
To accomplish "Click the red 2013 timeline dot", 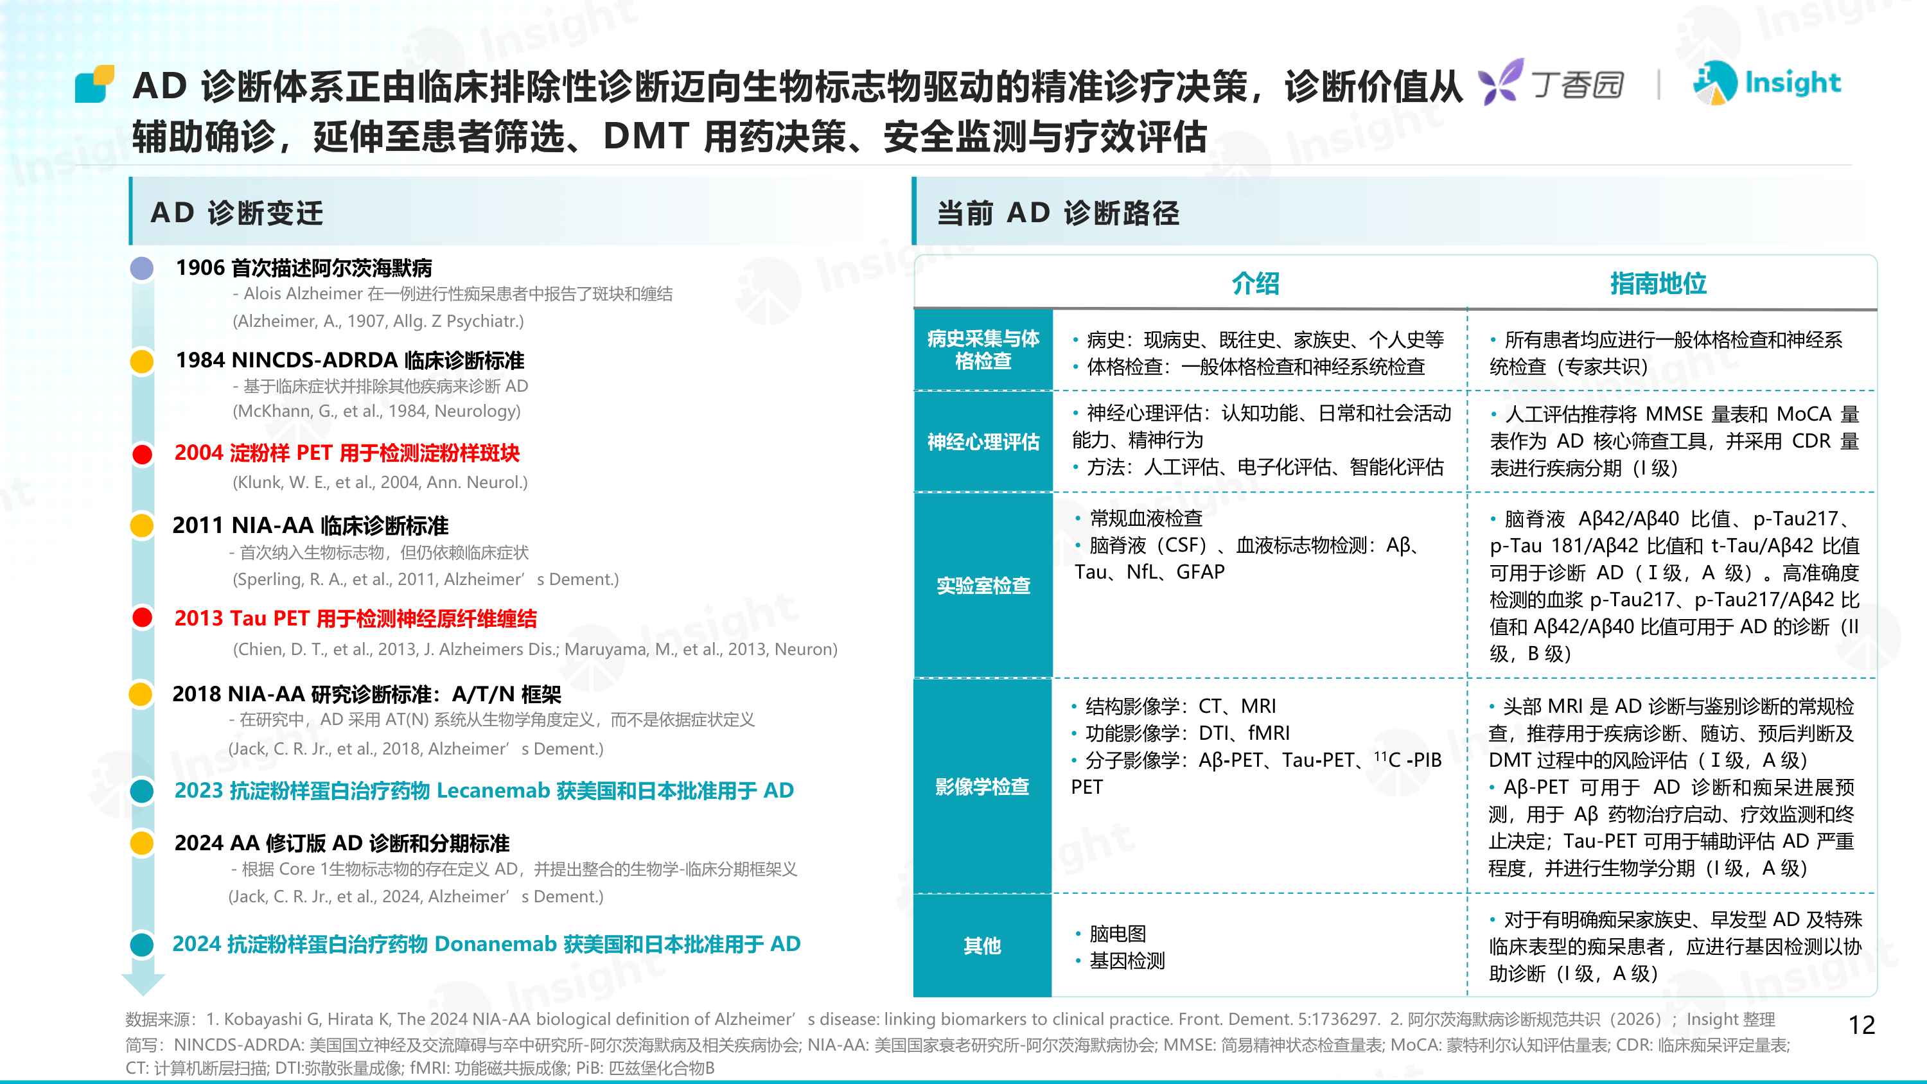I will [x=142, y=618].
